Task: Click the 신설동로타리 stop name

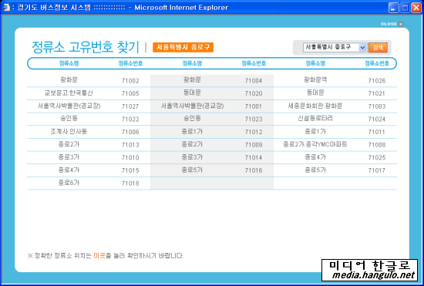Action: 315,119
